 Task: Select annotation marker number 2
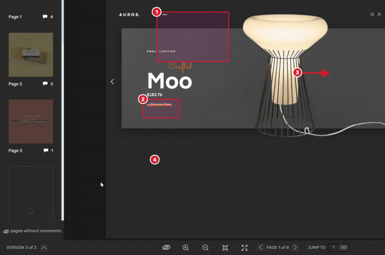[x=142, y=99]
